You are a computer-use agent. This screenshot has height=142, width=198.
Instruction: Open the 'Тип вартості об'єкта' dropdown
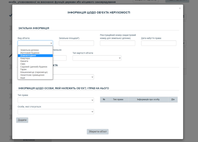click(x=97, y=58)
